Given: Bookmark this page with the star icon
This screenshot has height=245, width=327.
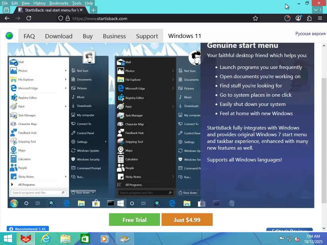Looking at the screenshot, I should 255,18.
